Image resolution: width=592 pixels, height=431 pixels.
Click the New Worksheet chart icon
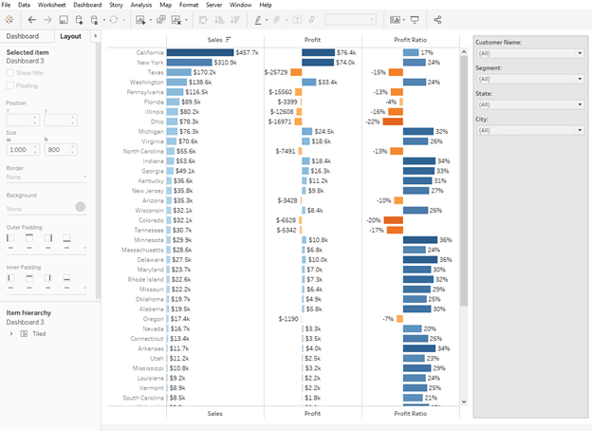tap(140, 19)
